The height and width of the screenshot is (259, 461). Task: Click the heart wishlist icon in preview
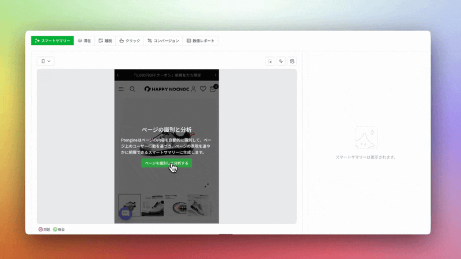tap(203, 89)
